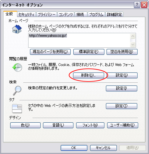Click the フォント(N) button
Image resolution: width=149 pixels, height=154 pixels.
90,125
